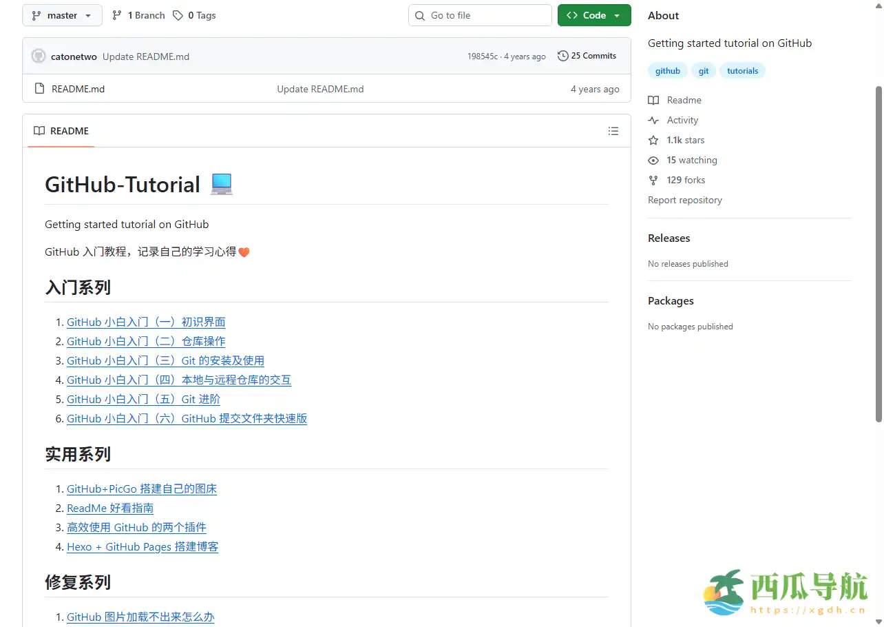This screenshot has height=627, width=884.
Task: Click the catonetwo avatar thumbnail
Action: coord(38,56)
